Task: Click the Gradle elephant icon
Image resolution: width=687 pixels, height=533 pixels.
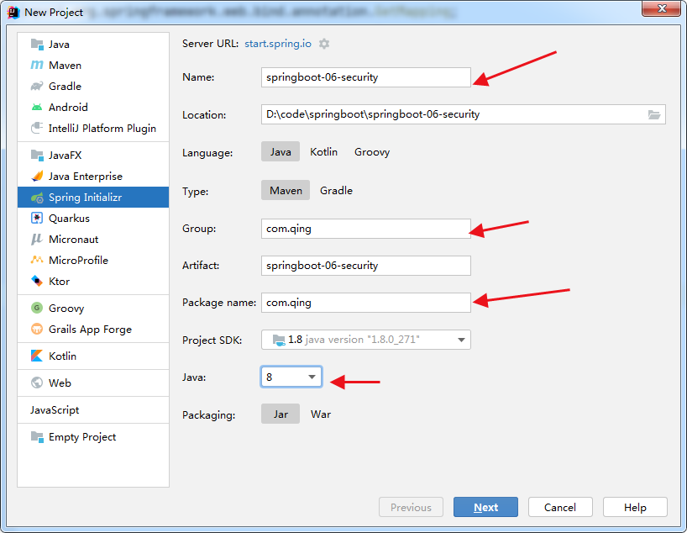Action: pos(37,86)
